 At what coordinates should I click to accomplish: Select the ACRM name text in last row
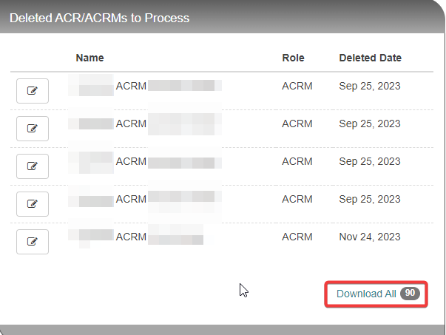pyautogui.click(x=131, y=237)
